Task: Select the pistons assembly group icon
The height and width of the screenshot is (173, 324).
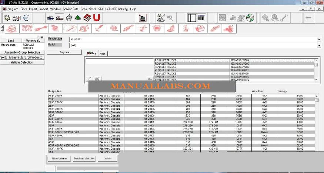Action: click(27, 29)
